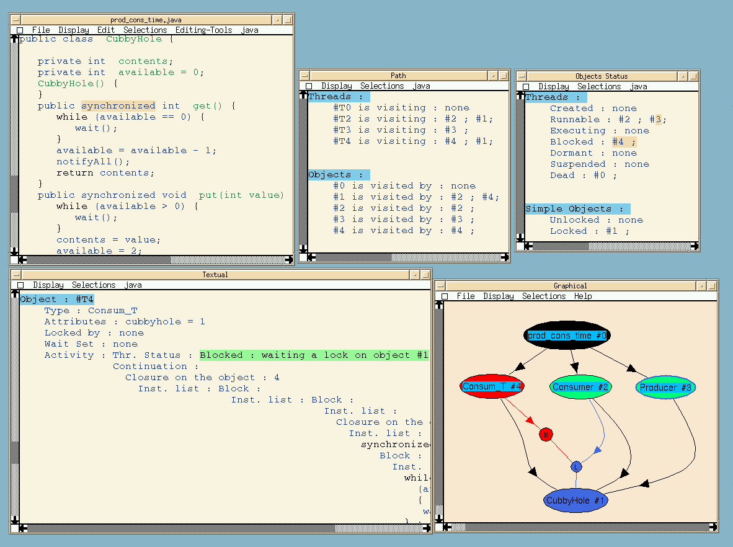Open Selections menu in Graphical window
733x547 pixels.
(544, 296)
